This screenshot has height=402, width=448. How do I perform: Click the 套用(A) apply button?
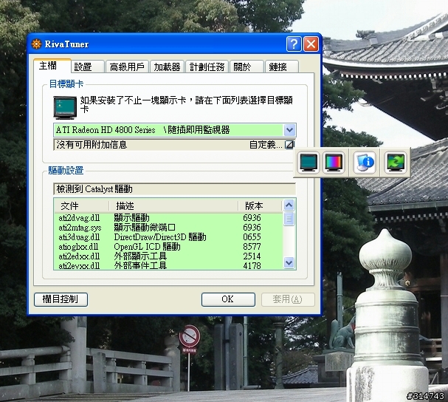(288, 299)
